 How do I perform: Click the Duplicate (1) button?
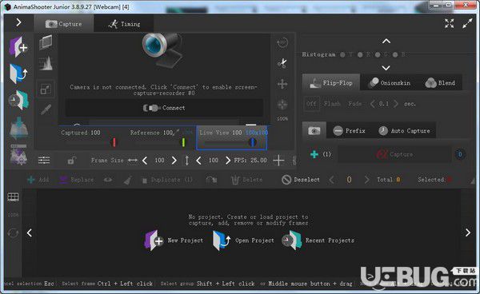(167, 180)
